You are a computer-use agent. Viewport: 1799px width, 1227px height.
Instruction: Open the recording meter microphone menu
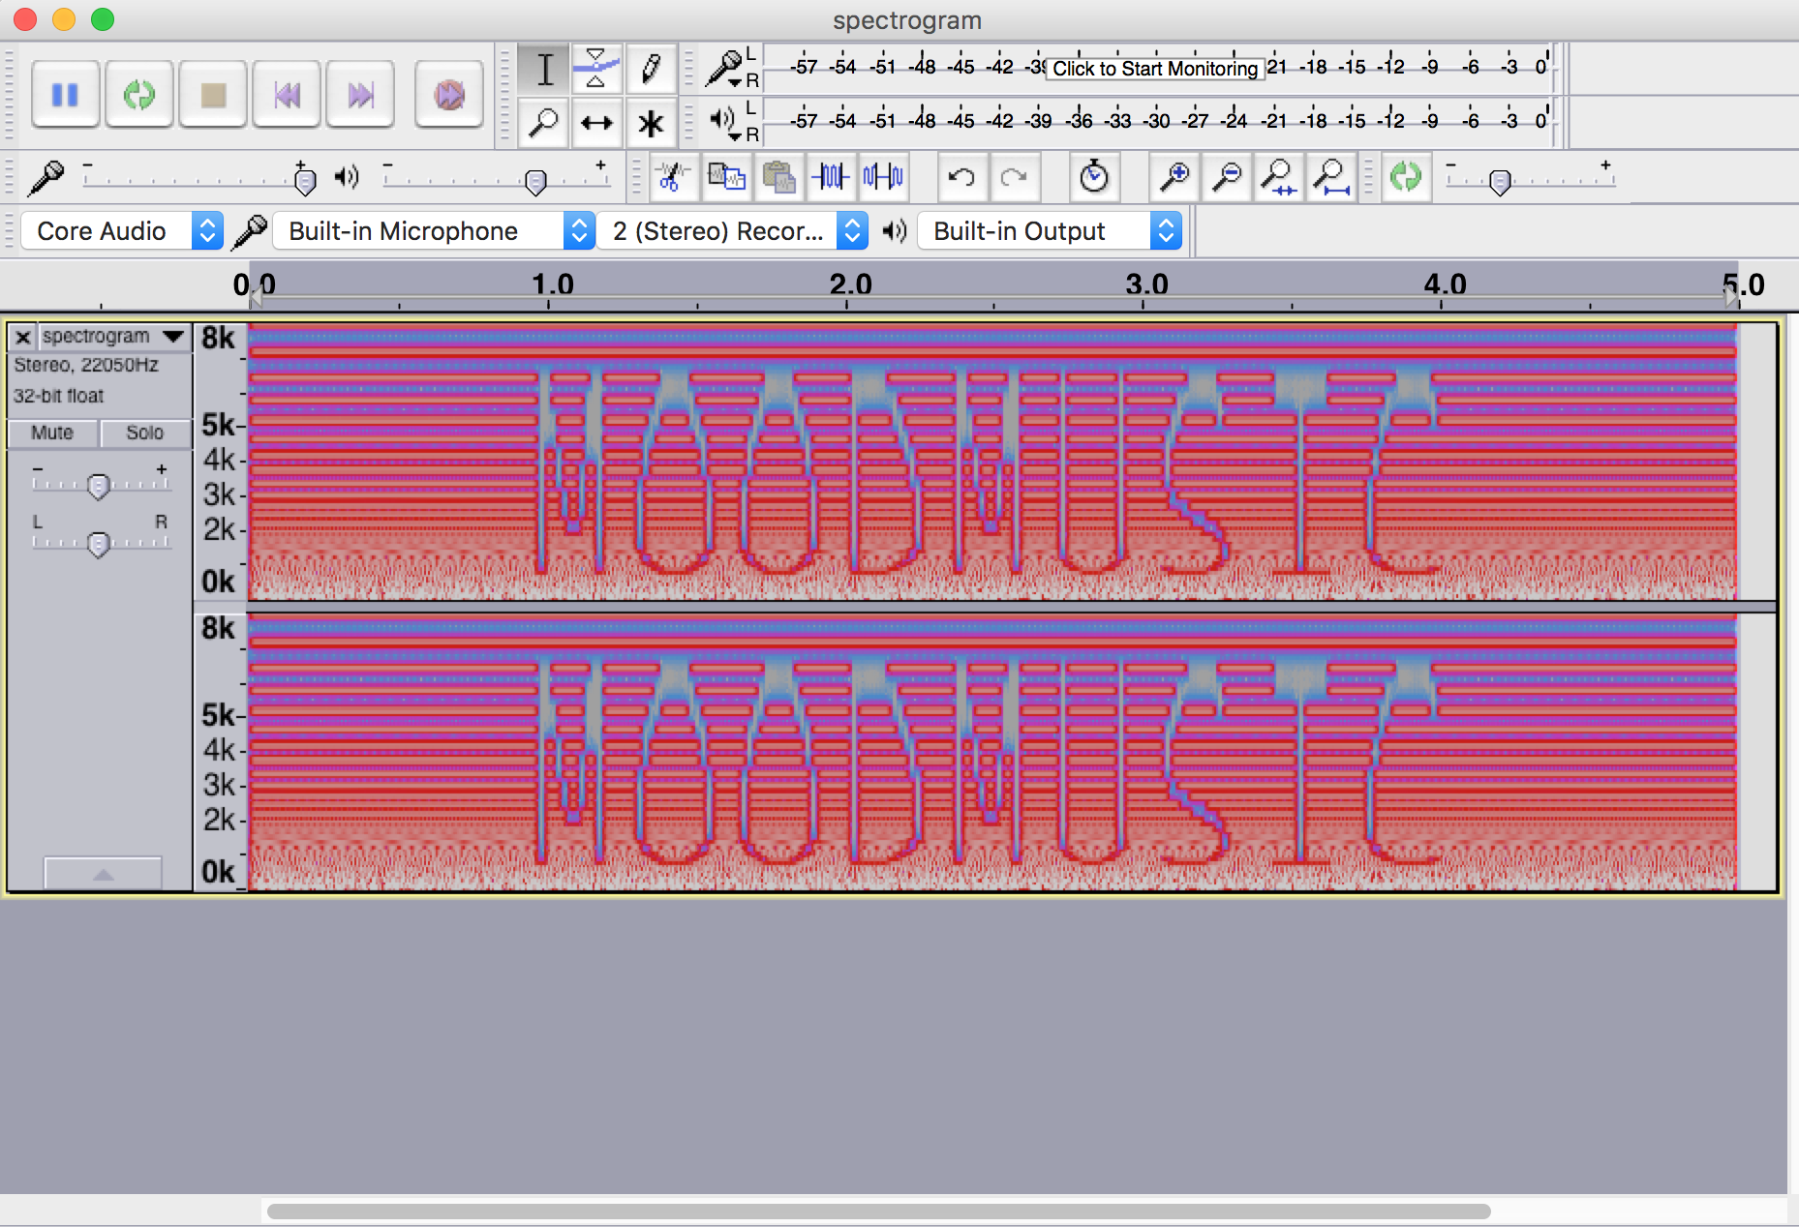point(724,68)
